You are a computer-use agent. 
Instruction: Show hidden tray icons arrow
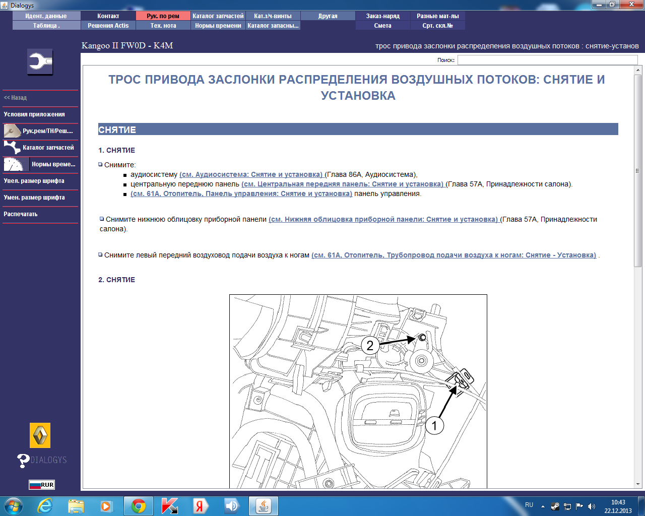tap(543, 506)
